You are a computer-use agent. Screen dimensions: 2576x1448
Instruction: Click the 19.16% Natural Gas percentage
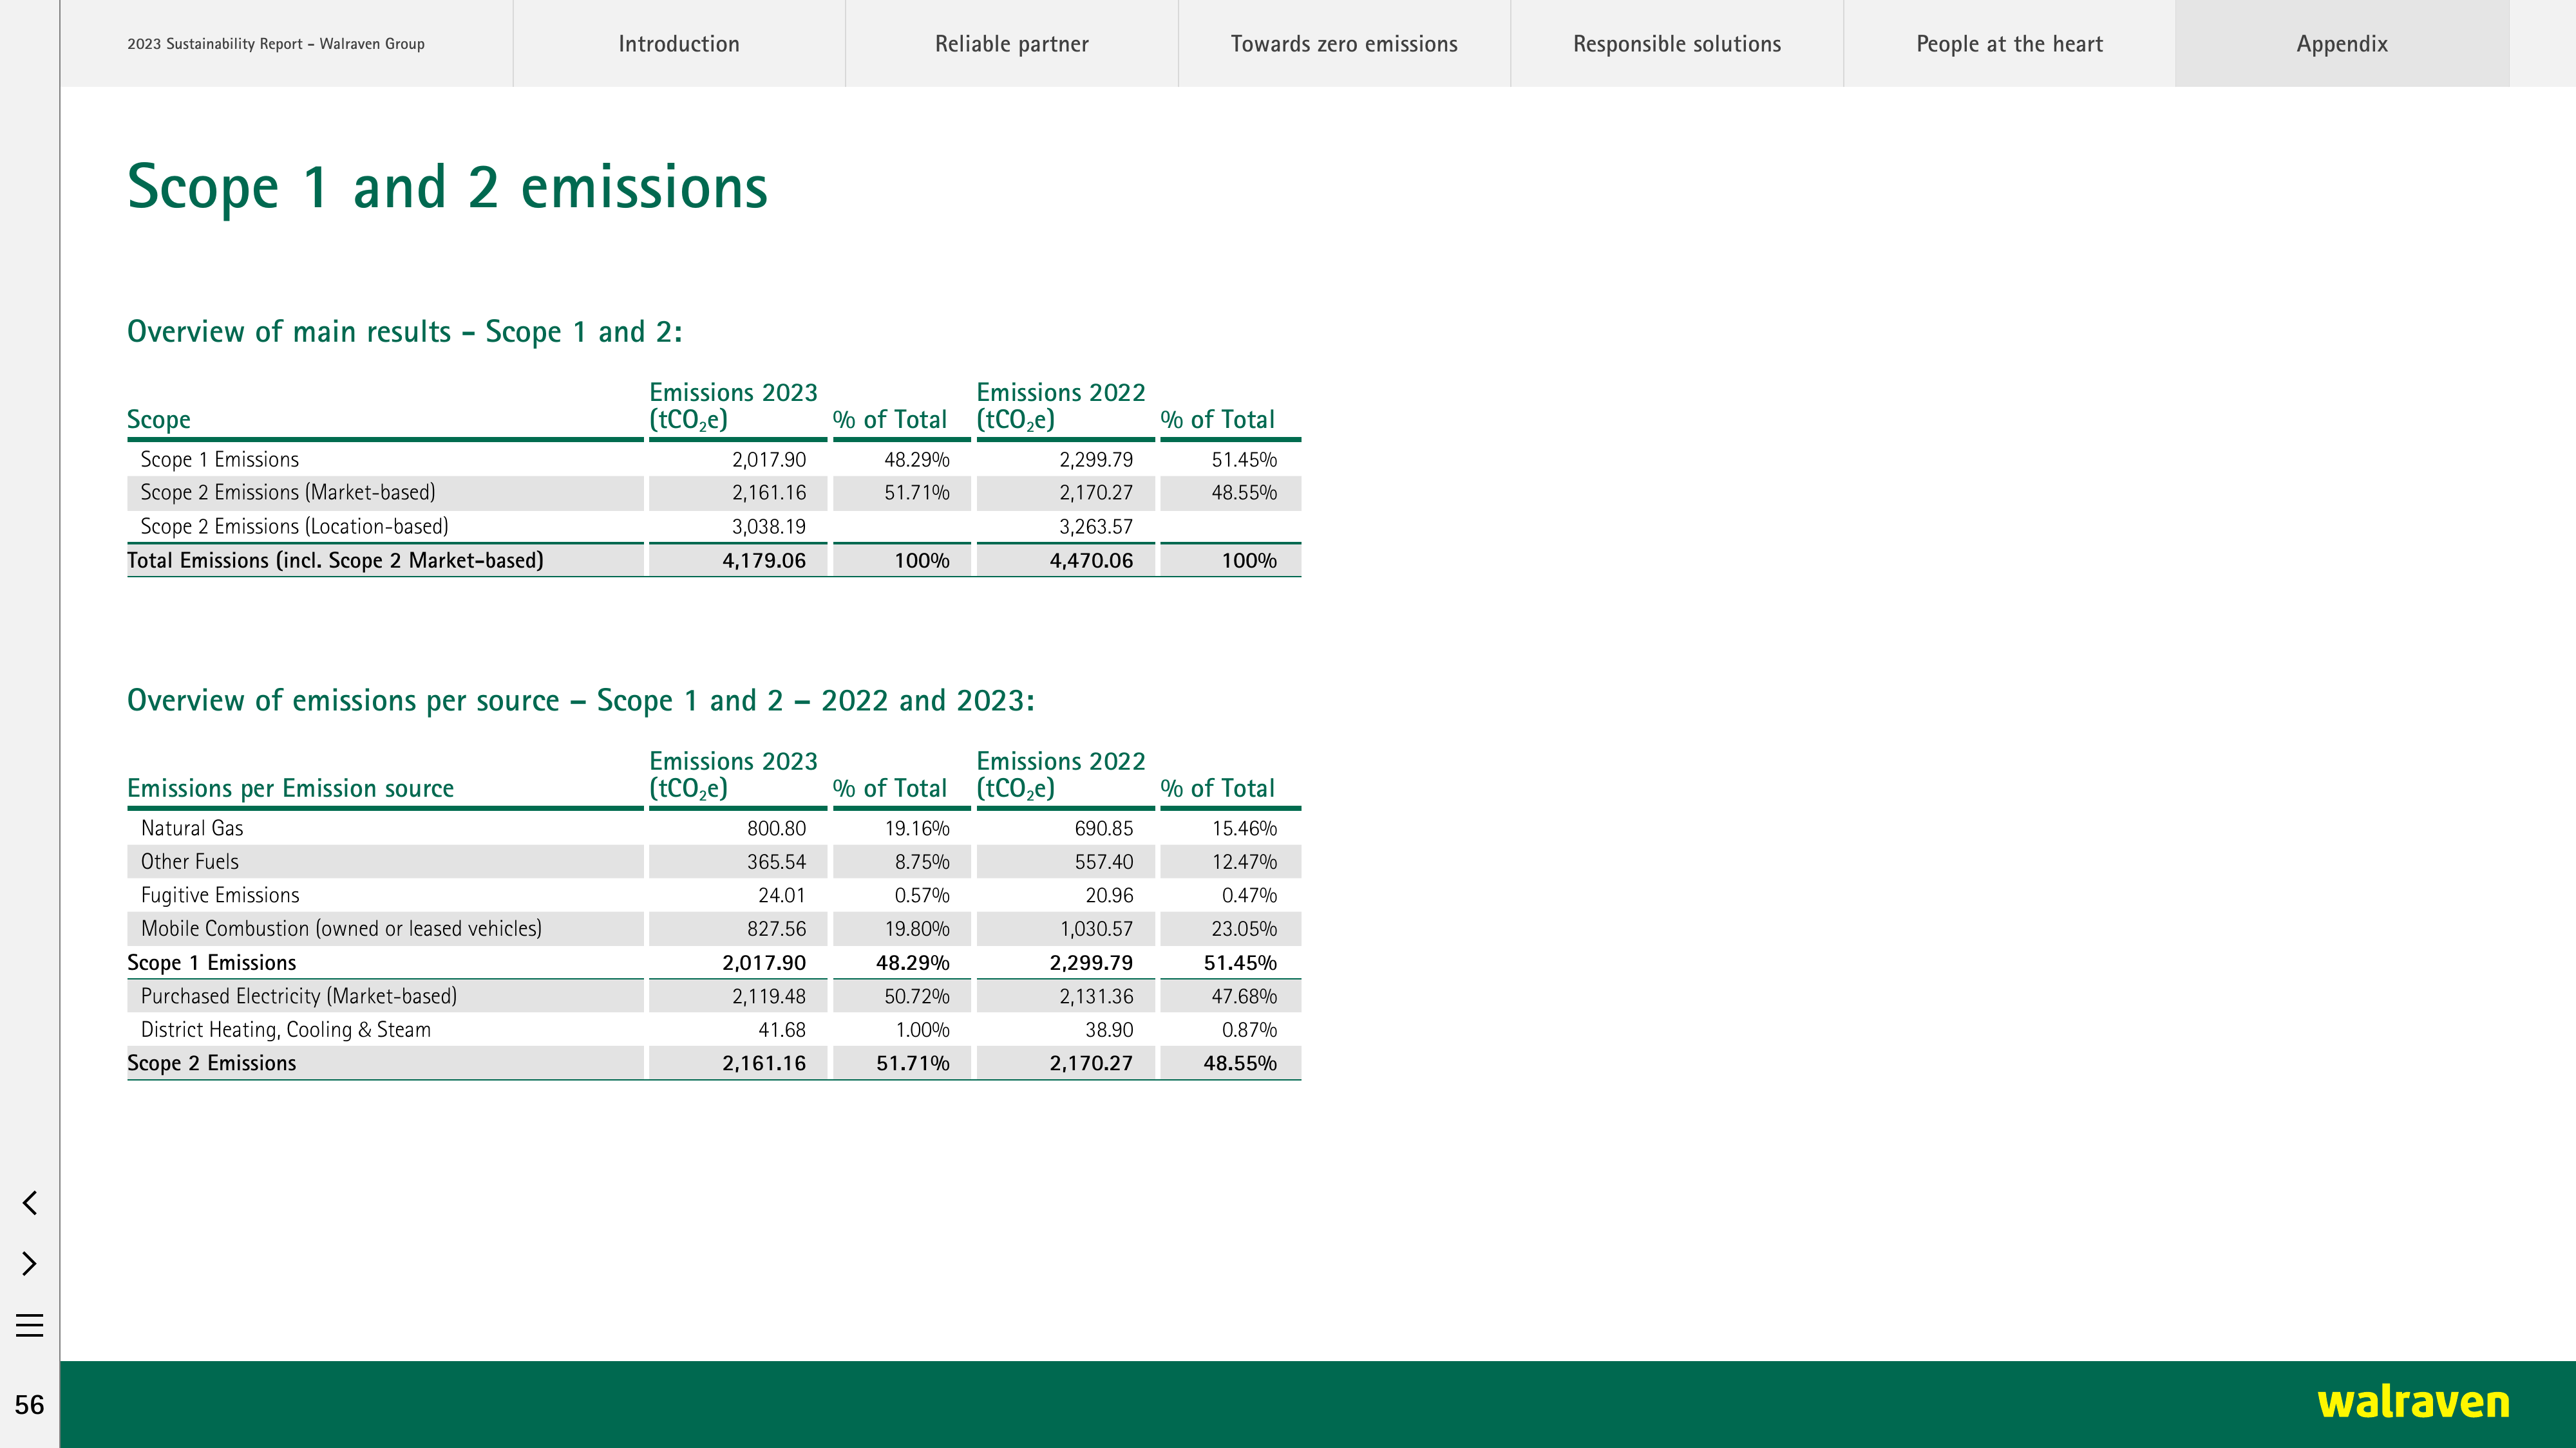point(917,828)
